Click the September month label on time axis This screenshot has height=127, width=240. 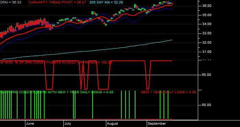click(157, 124)
